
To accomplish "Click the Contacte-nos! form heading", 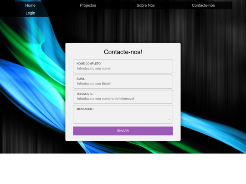I will coord(123,52).
